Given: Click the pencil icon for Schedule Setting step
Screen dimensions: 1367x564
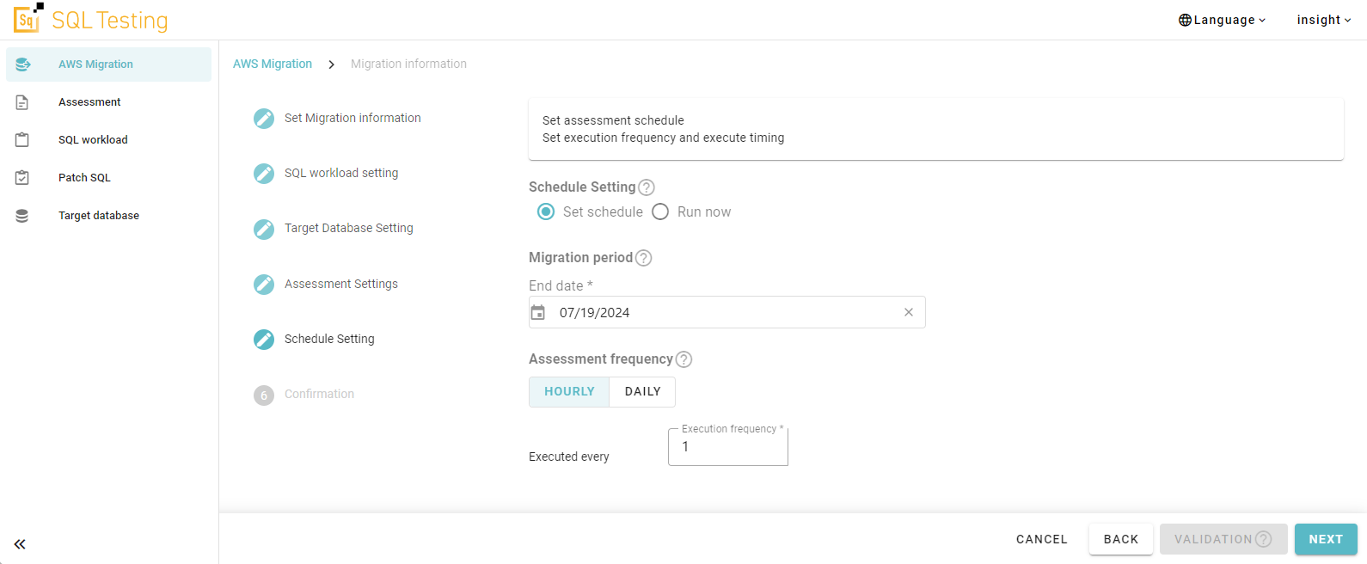Looking at the screenshot, I should click(x=264, y=340).
